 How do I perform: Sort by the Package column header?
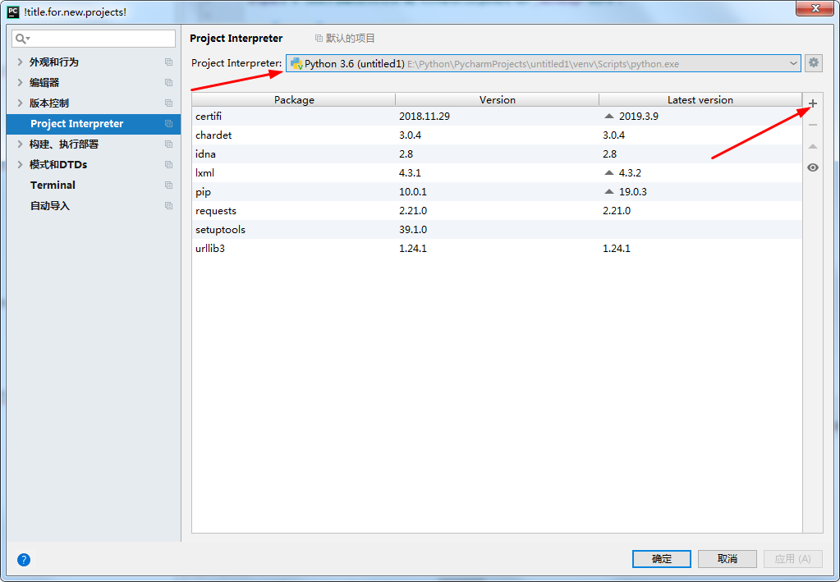tap(294, 99)
